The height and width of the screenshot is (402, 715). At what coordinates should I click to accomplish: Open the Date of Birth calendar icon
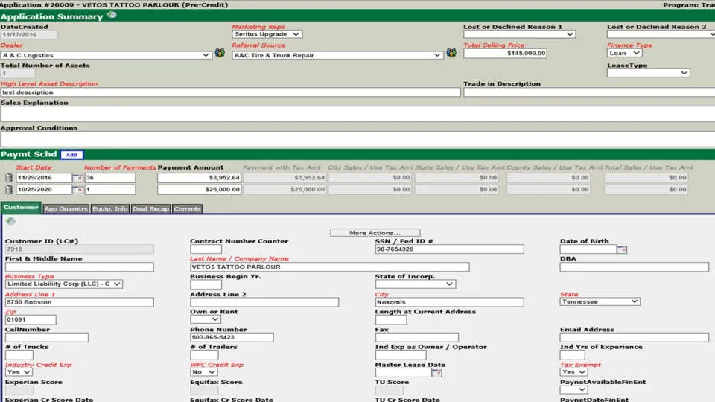pos(622,249)
